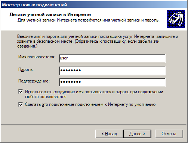Toggle the Сделать это подключение по умолчанию checkbox
This screenshot has width=188, height=143.
[21, 104]
